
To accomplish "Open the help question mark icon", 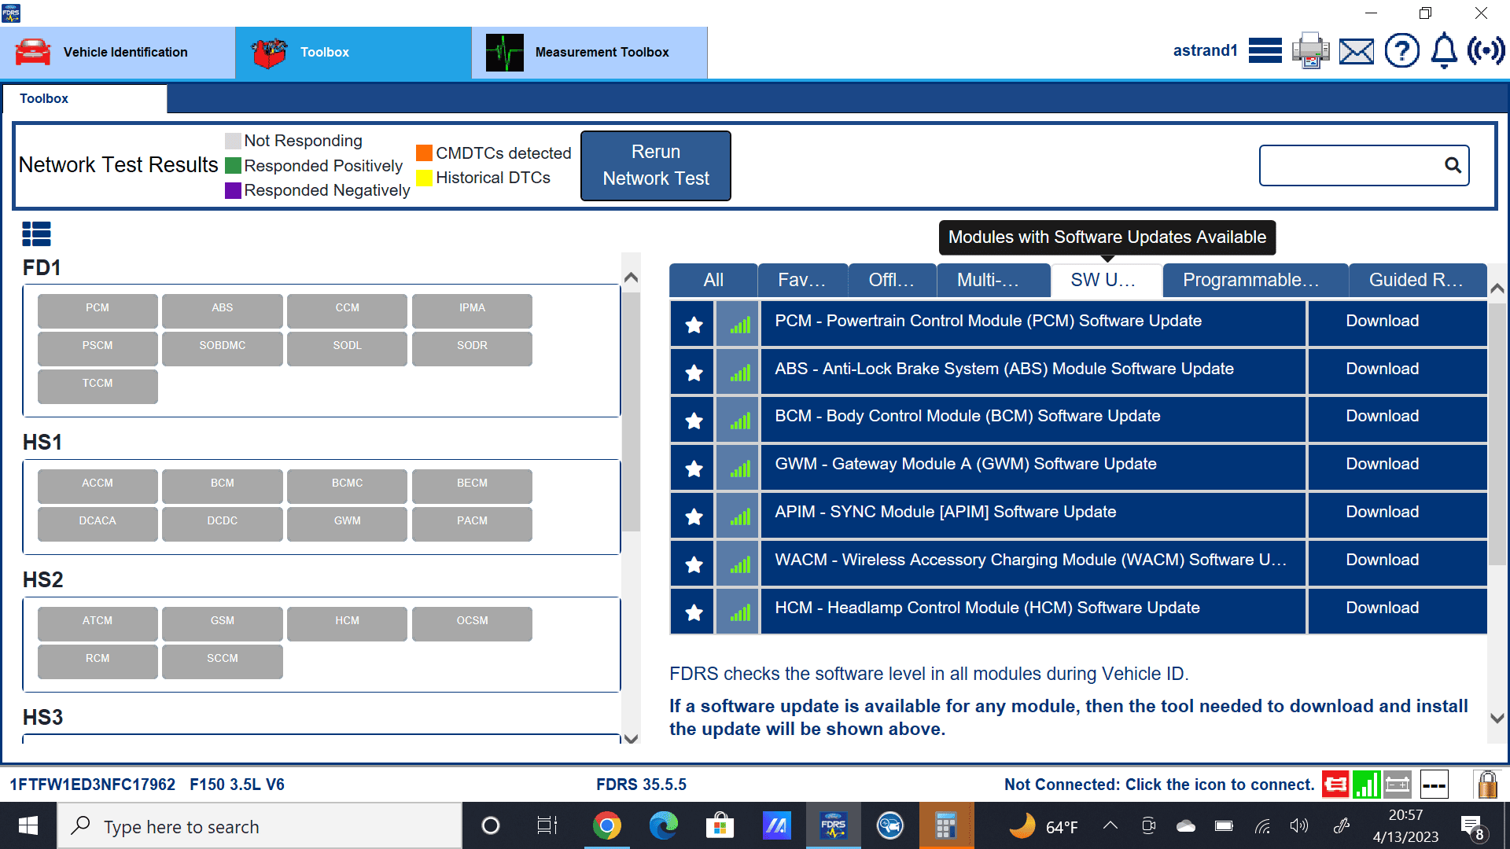I will pos(1401,51).
